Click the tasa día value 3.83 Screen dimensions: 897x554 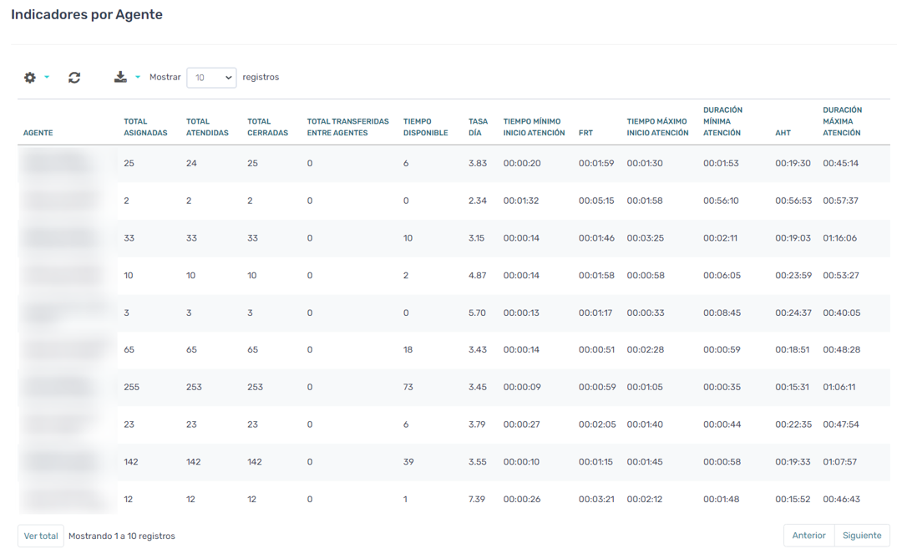coord(478,163)
